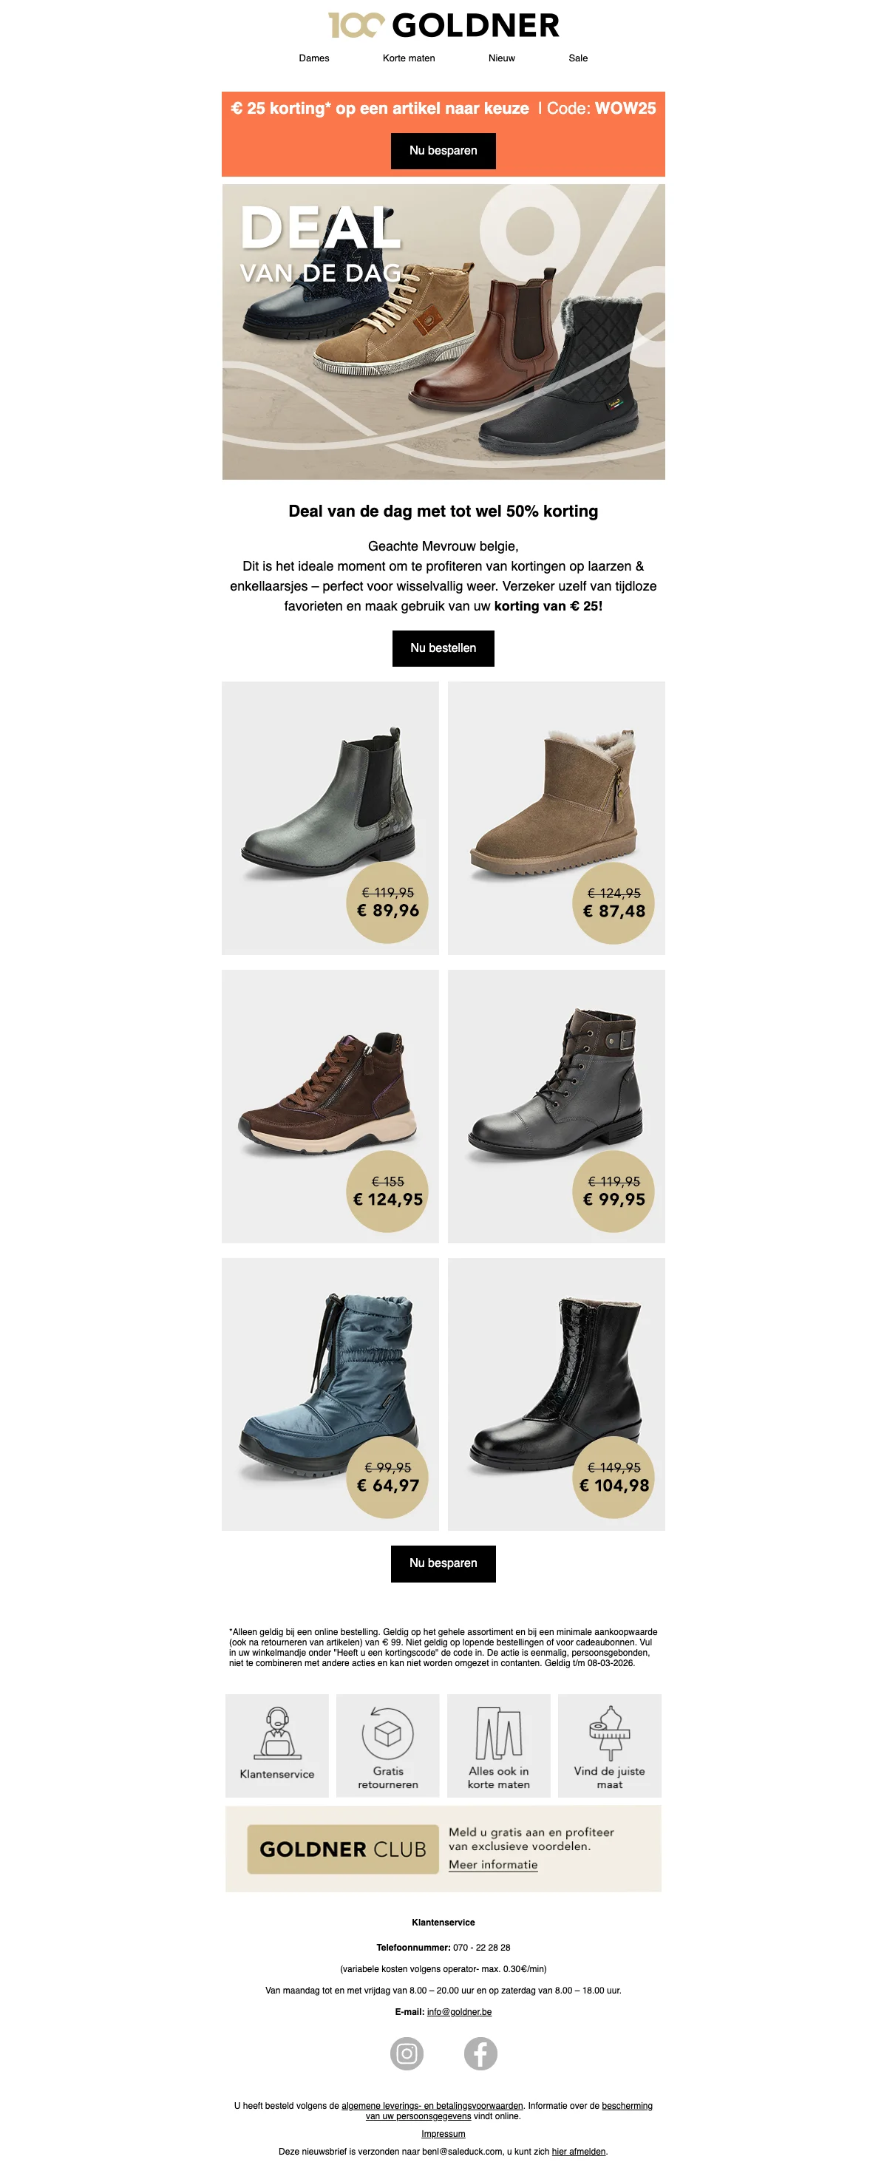Open the Impressum link
The image size is (887, 2165).
point(443,2134)
